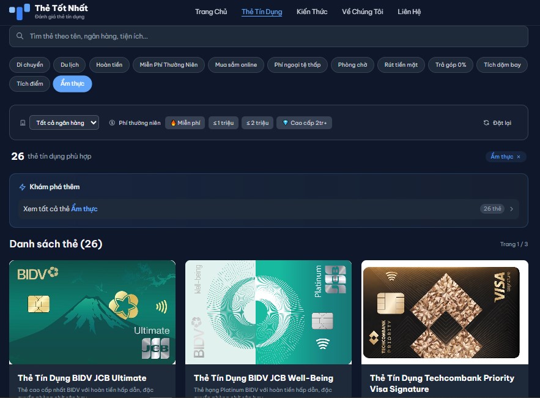Click chevron arrow next to 26 thẻ
Image resolution: width=540 pixels, height=398 pixels.
(x=511, y=209)
